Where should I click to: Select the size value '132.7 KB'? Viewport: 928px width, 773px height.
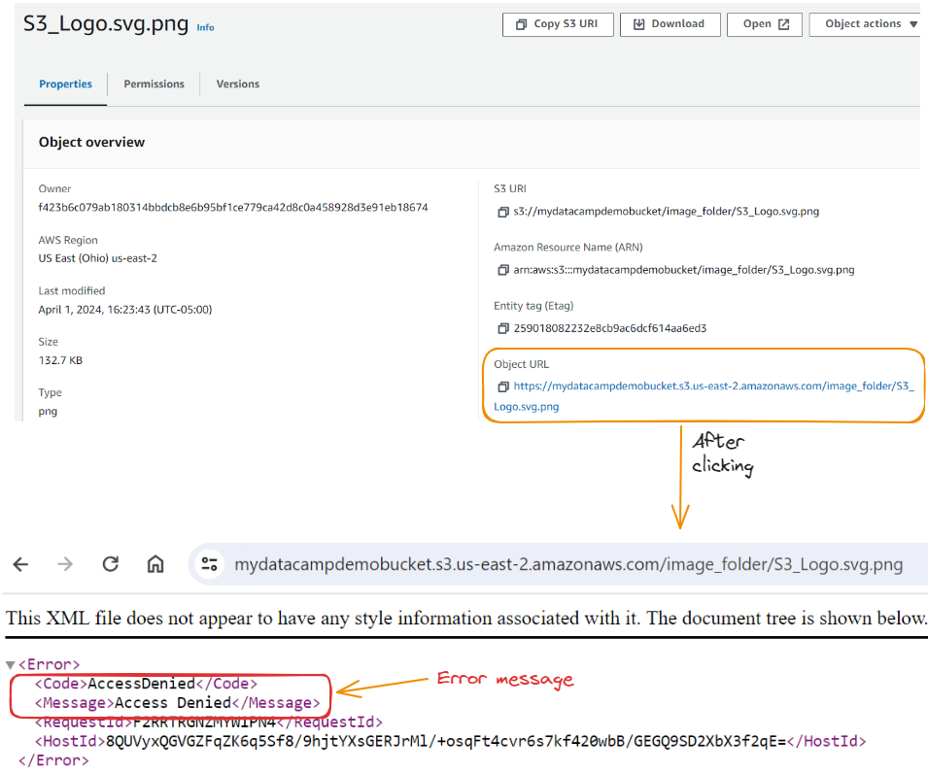point(60,360)
